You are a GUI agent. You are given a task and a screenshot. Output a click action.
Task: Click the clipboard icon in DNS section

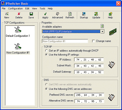tap(112, 98)
